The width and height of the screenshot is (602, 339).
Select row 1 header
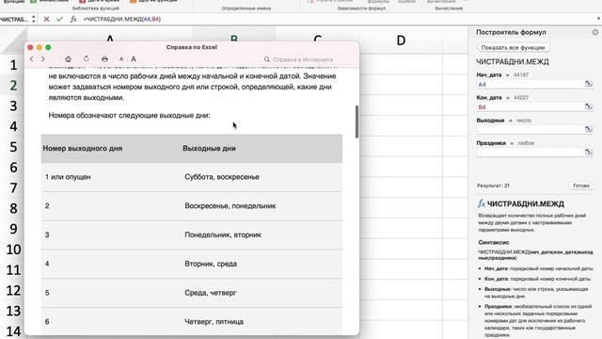point(13,65)
